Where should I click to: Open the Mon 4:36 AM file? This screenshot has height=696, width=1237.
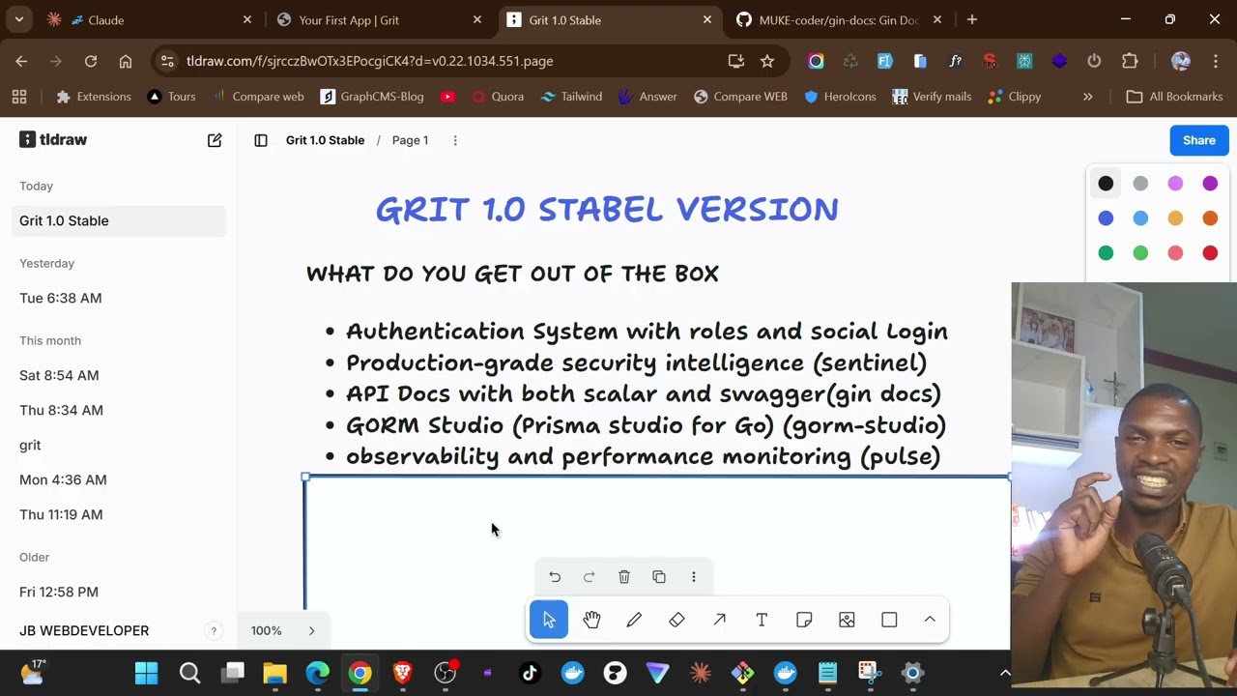(x=118, y=479)
